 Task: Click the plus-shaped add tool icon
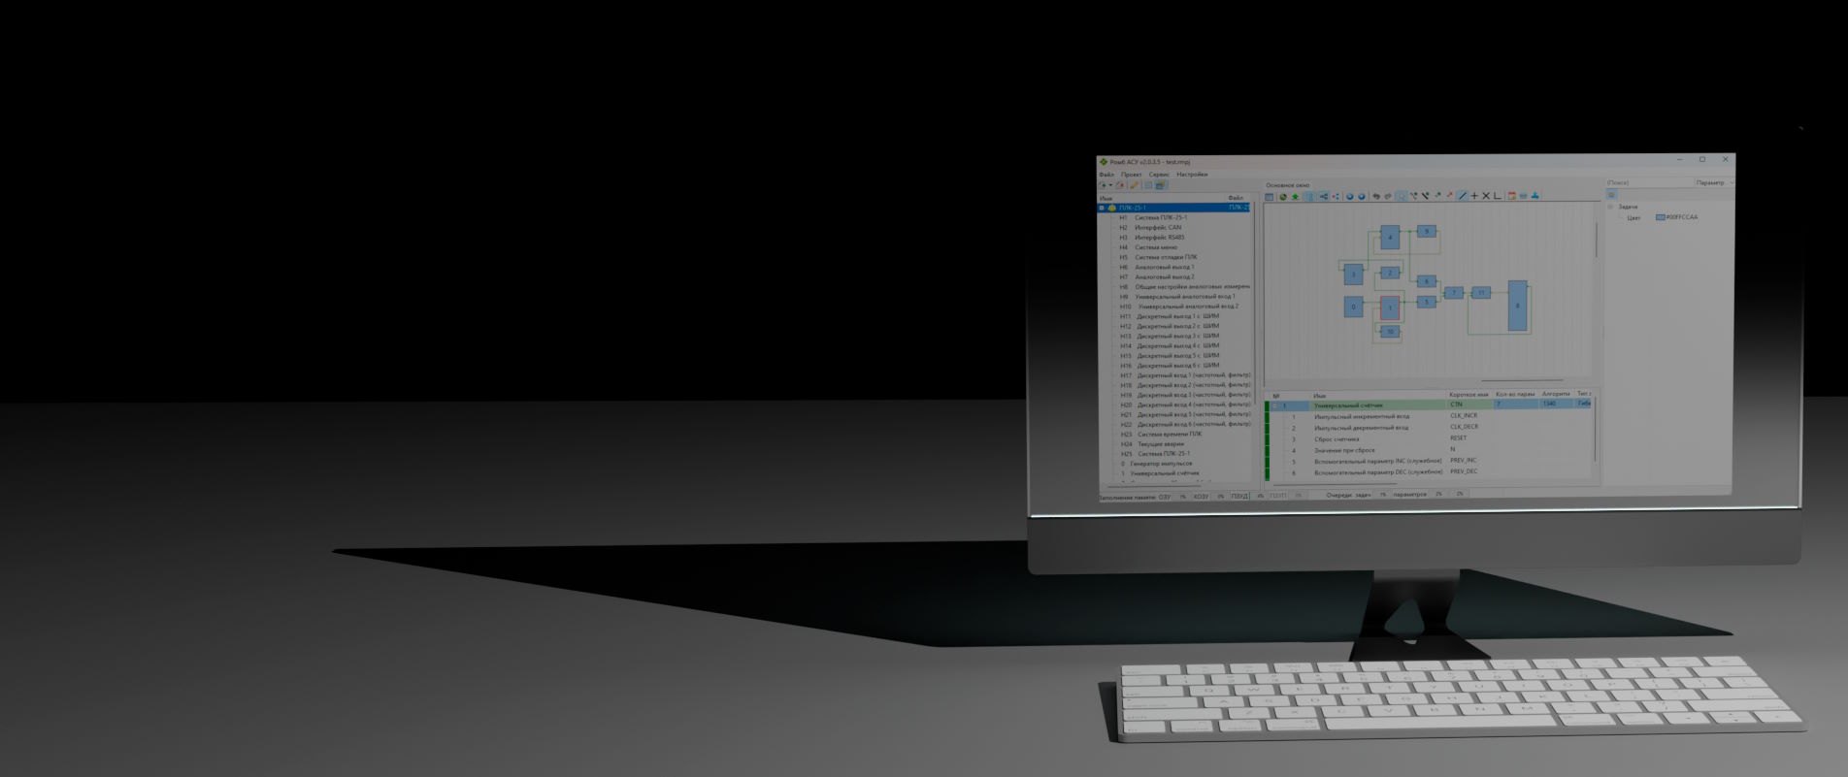pos(1474,196)
